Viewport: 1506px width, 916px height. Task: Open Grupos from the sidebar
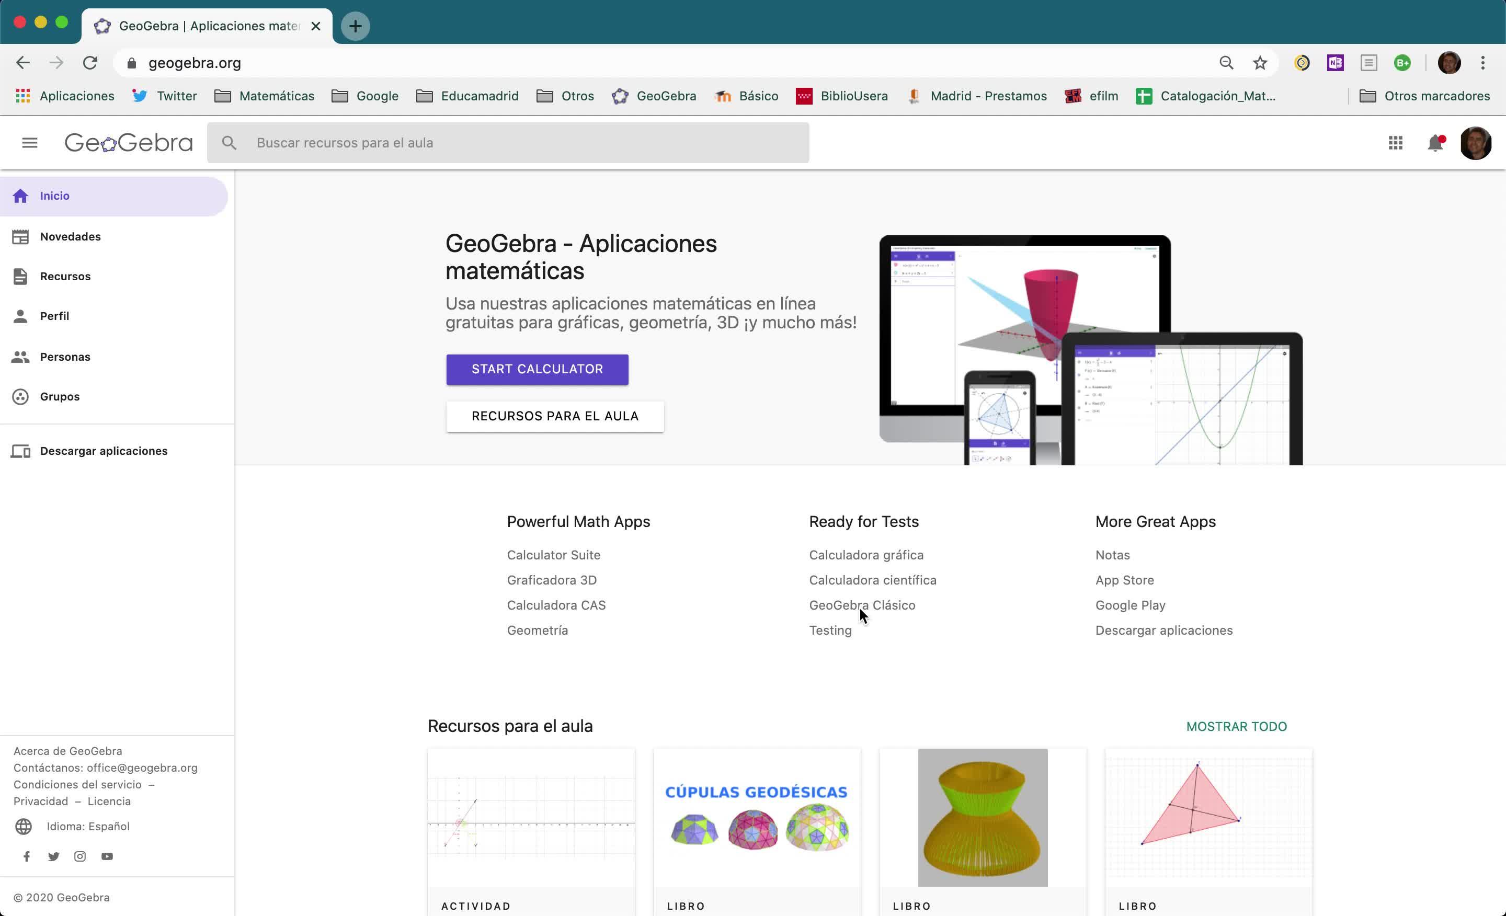click(x=60, y=397)
